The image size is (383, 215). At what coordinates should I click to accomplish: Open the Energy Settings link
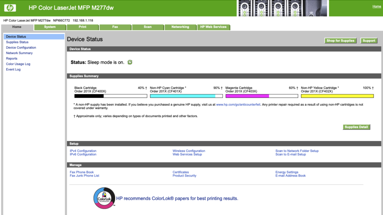point(287,172)
